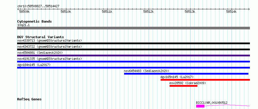Select the red esv28592 Conrad2009 bar
This screenshot has width=258, height=109.
click(x=183, y=86)
